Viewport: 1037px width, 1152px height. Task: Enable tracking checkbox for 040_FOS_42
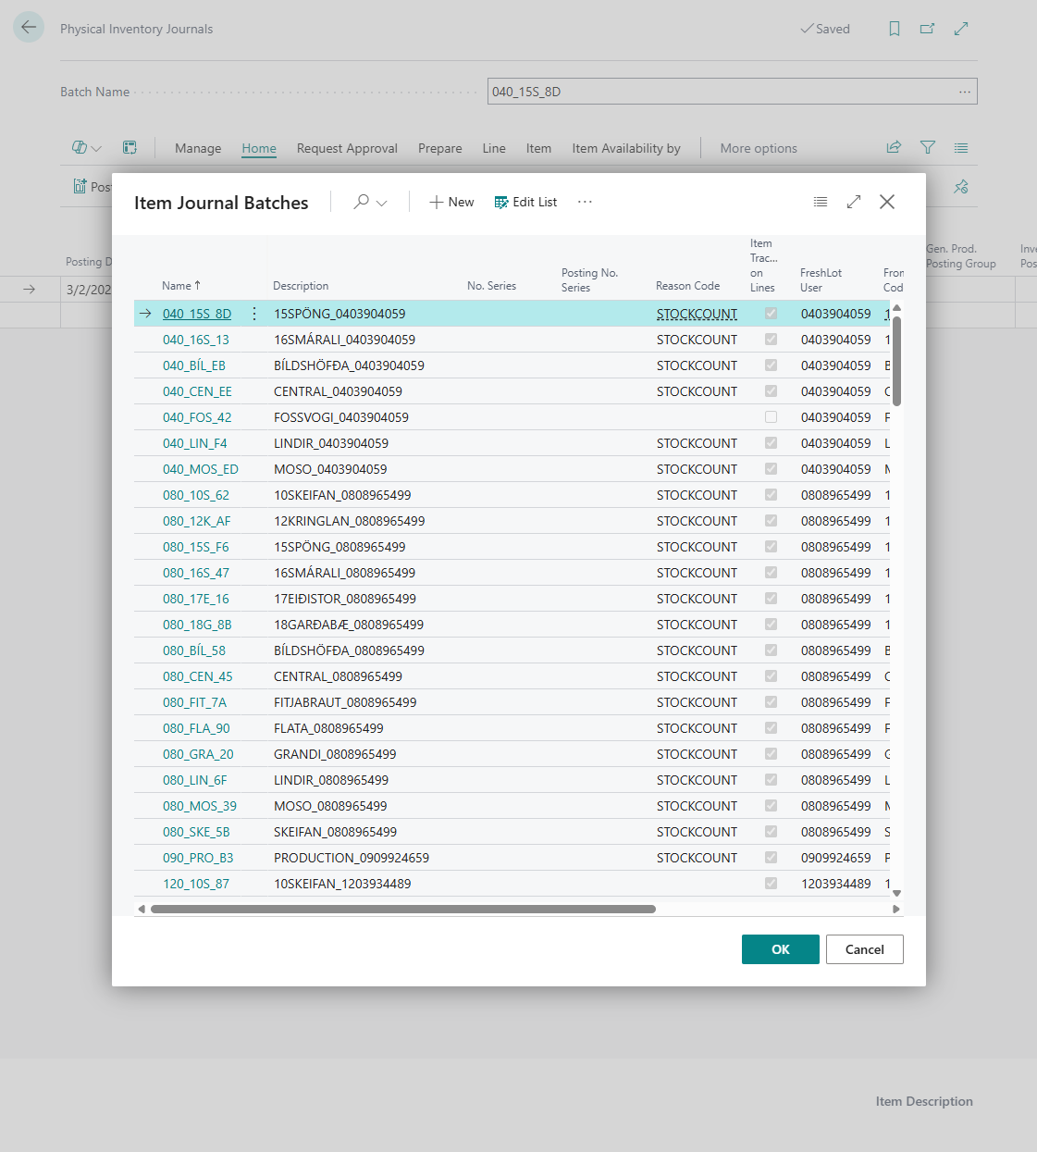[771, 417]
